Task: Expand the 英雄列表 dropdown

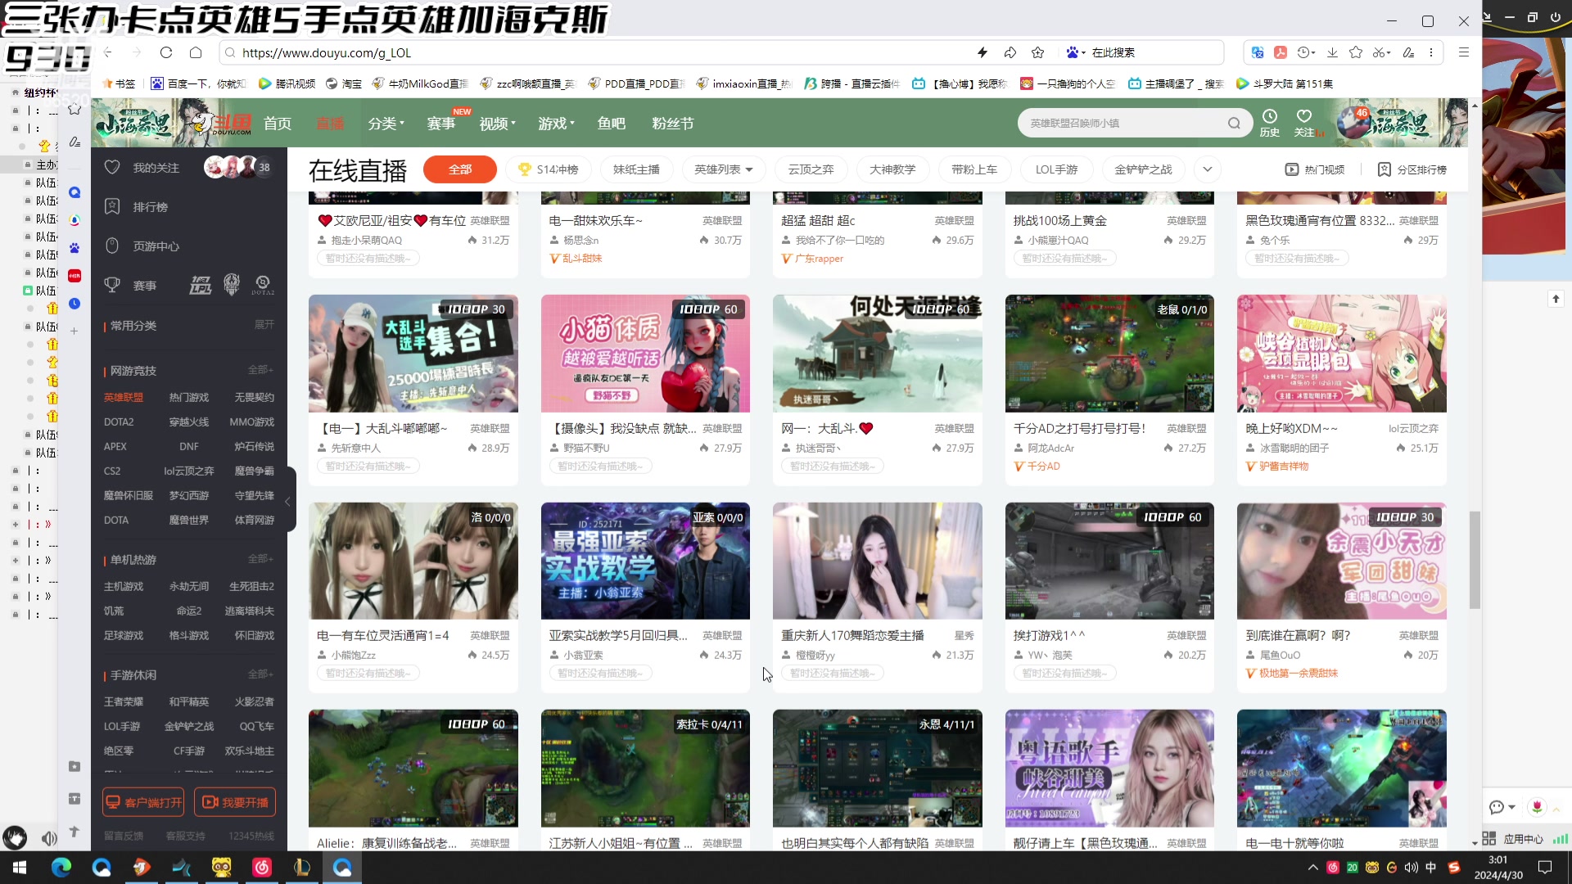Action: (x=723, y=169)
